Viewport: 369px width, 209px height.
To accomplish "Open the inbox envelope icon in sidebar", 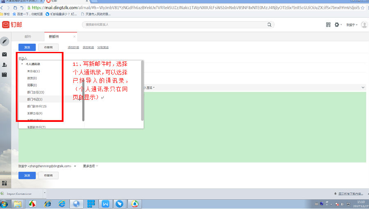I will [x=5, y=54].
